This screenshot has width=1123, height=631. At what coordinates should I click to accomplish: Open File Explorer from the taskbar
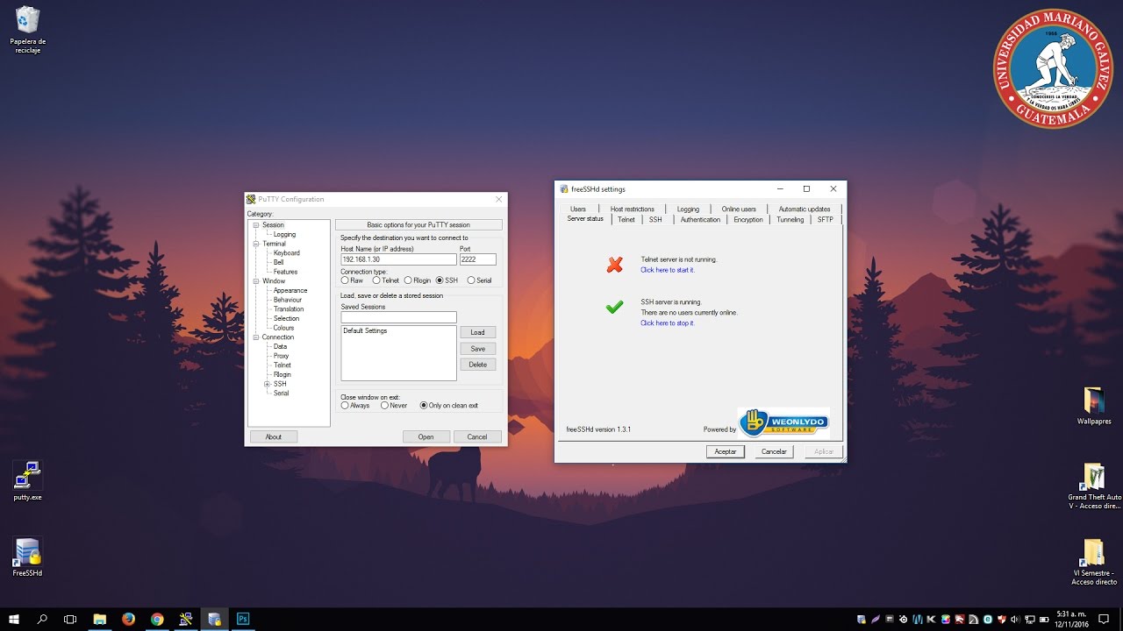99,619
